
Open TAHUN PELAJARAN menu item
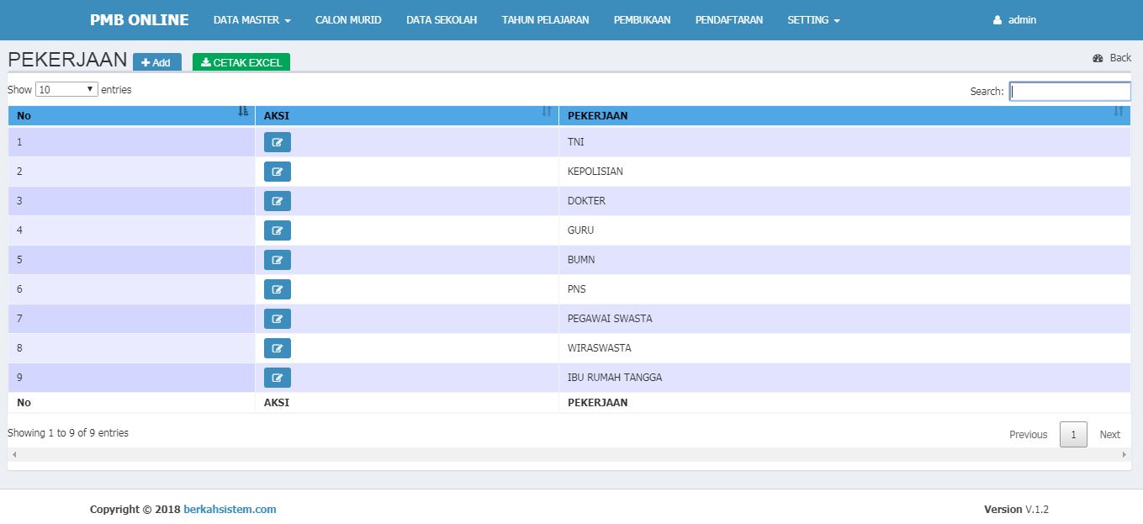(x=545, y=20)
